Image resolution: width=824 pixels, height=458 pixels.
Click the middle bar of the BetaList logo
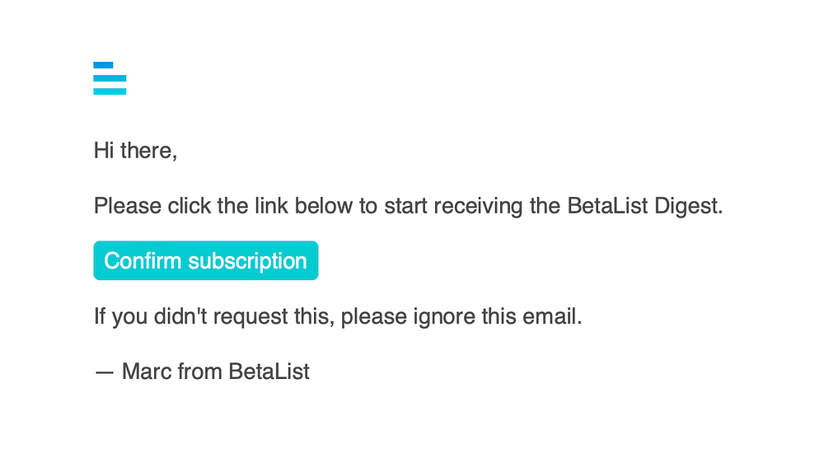pos(110,78)
